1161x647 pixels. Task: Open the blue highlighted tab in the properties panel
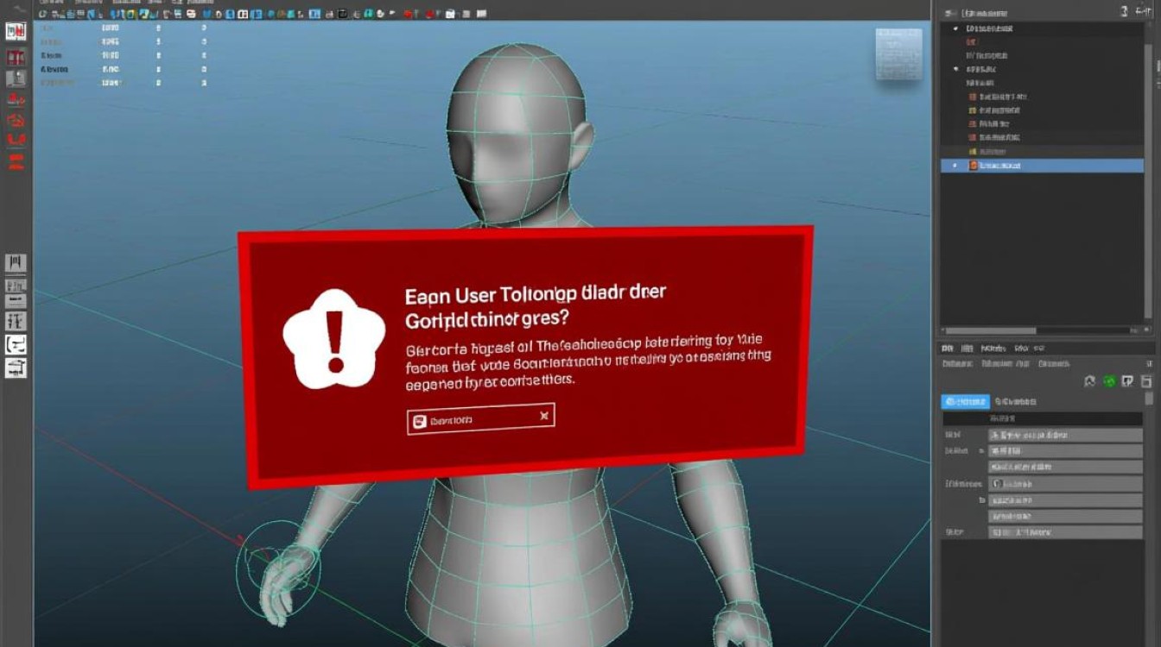pyautogui.click(x=965, y=401)
